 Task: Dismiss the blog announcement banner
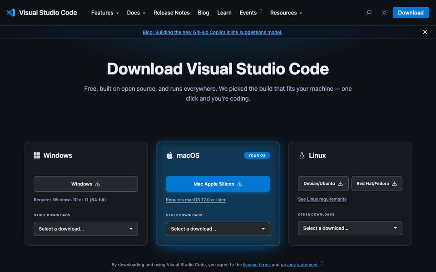coord(425,32)
